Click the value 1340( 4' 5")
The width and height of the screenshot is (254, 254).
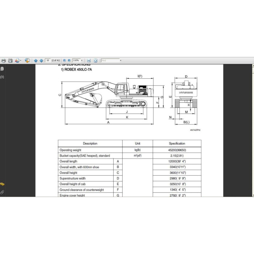178,190
